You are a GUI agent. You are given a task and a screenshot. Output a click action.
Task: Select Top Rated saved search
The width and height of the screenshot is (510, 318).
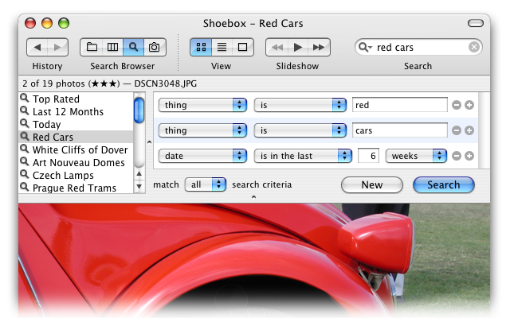[x=56, y=99]
